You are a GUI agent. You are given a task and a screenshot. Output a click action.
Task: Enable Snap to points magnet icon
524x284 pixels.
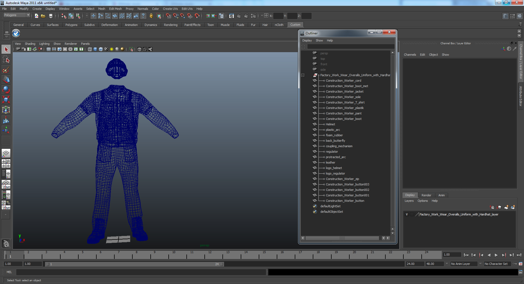pos(183,16)
